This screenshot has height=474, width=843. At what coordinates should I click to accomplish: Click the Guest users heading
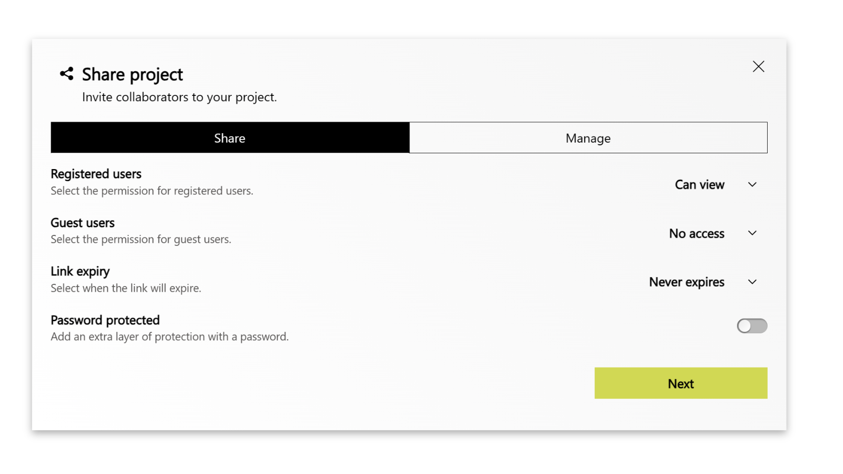point(82,223)
